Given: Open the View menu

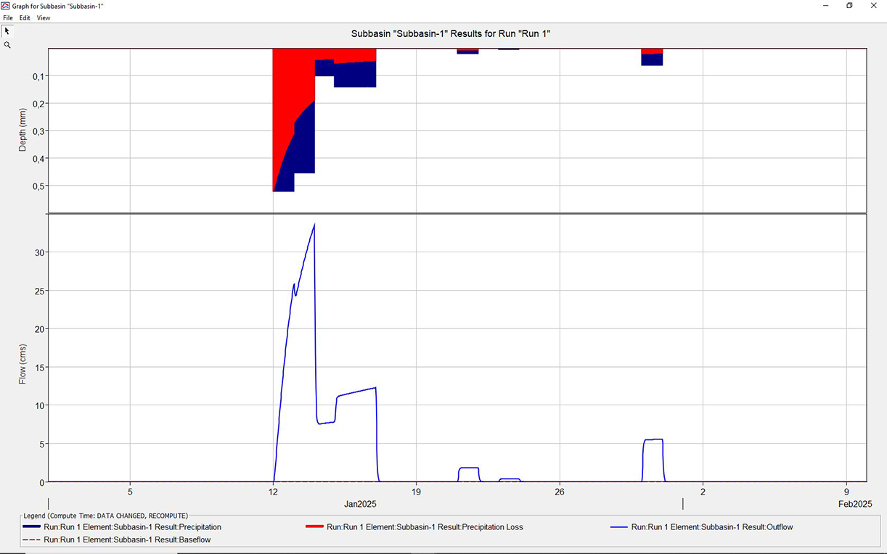Looking at the screenshot, I should coord(44,18).
